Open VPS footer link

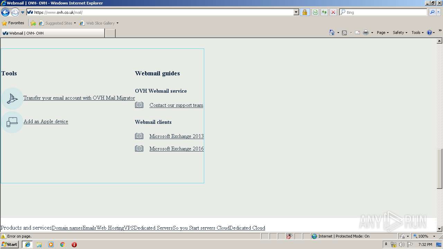tap(129, 228)
